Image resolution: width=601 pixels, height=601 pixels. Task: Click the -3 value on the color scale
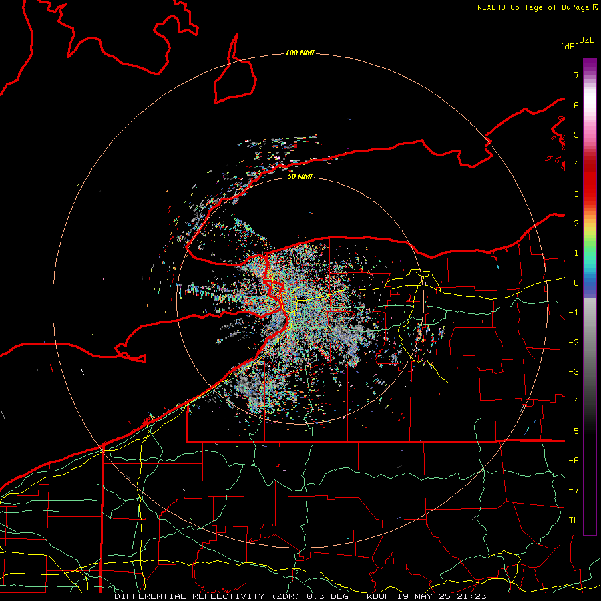point(574,372)
